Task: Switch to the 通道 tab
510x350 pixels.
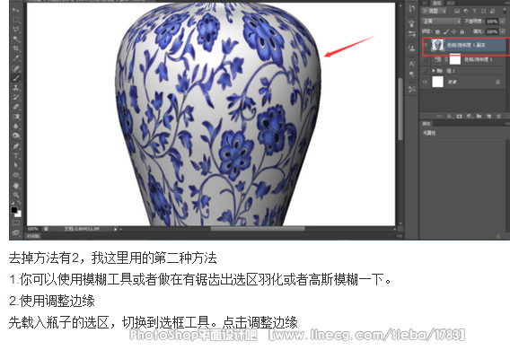Action: [450, 3]
